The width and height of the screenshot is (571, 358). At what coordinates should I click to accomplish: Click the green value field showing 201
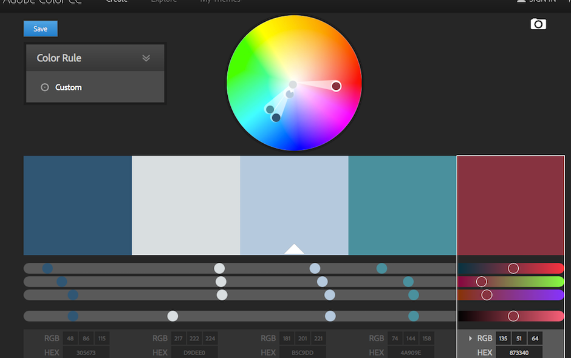(303, 339)
